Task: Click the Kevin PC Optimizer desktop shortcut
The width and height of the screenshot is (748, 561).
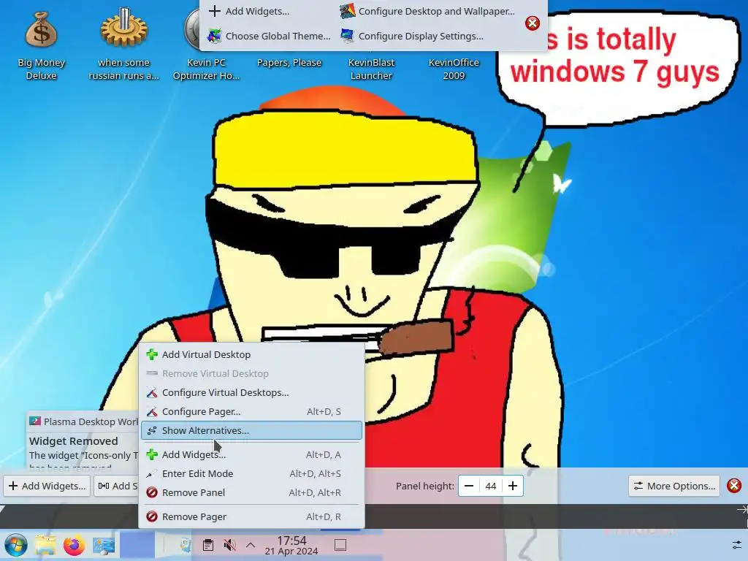Action: (206, 44)
